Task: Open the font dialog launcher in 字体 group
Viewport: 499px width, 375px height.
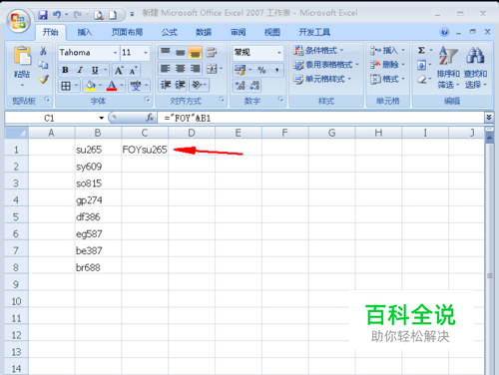Action: coord(147,100)
